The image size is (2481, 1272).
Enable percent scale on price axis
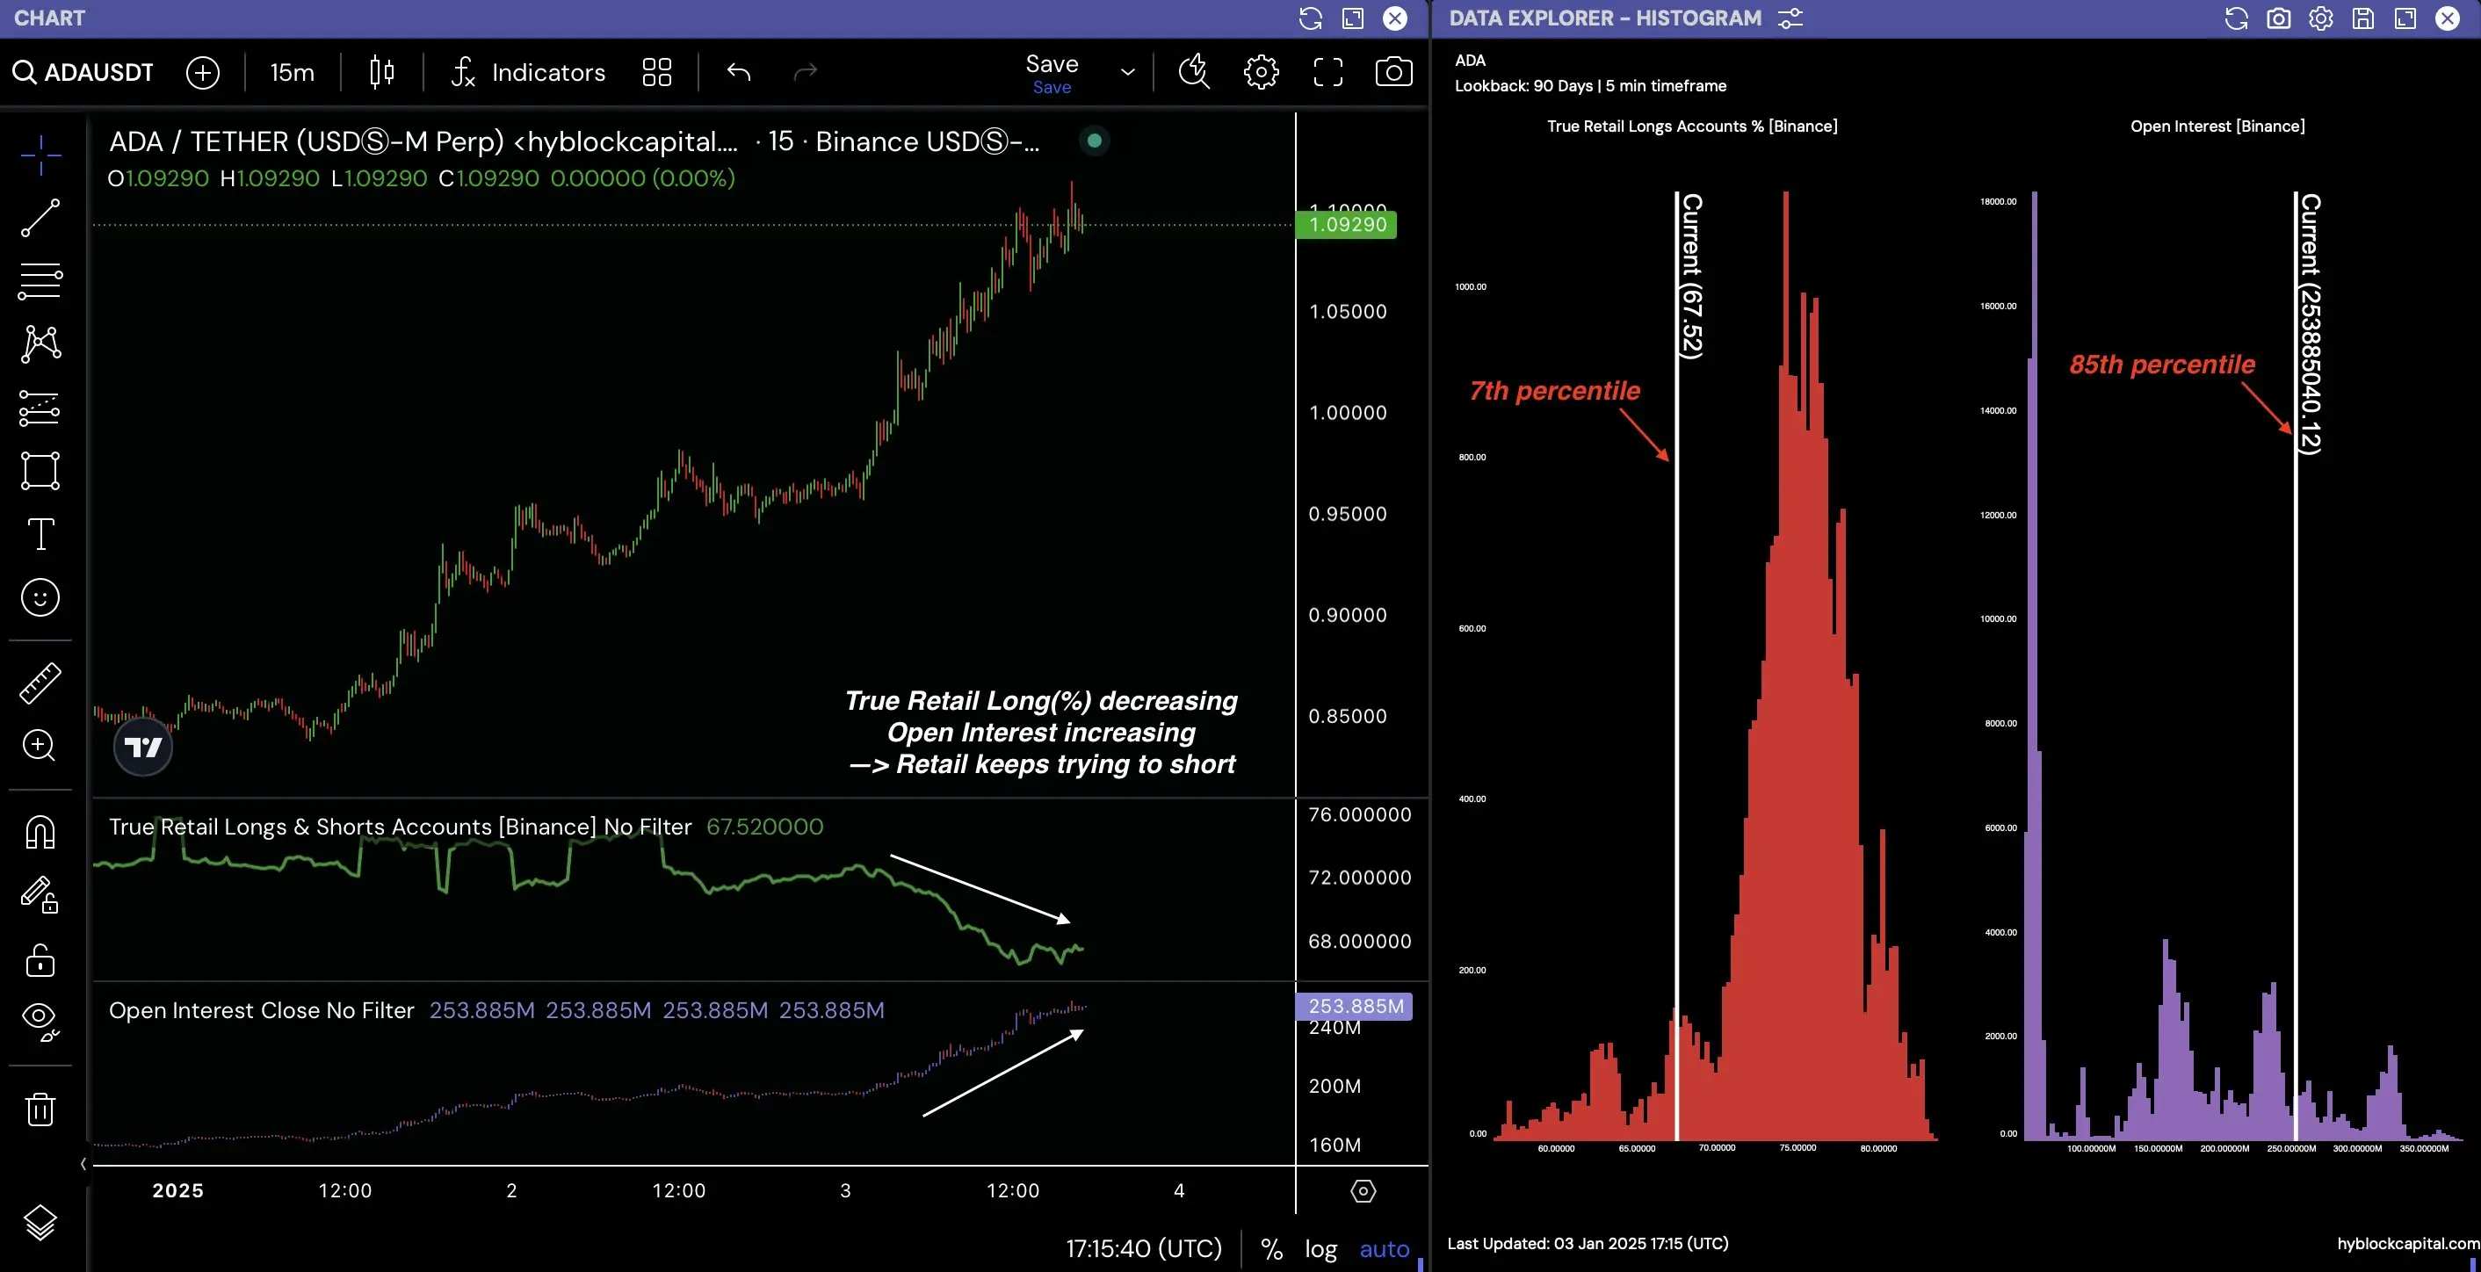coord(1271,1249)
